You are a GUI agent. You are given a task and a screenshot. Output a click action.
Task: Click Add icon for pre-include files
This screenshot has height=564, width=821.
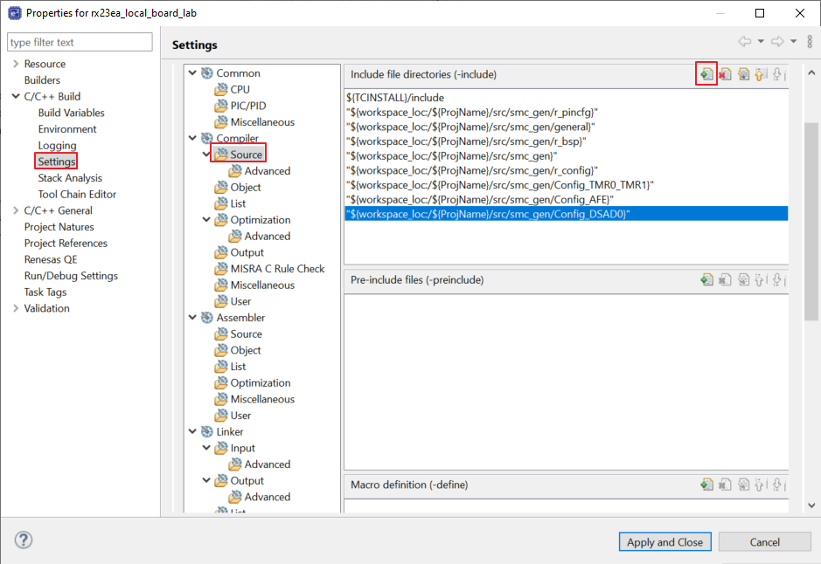click(x=706, y=279)
